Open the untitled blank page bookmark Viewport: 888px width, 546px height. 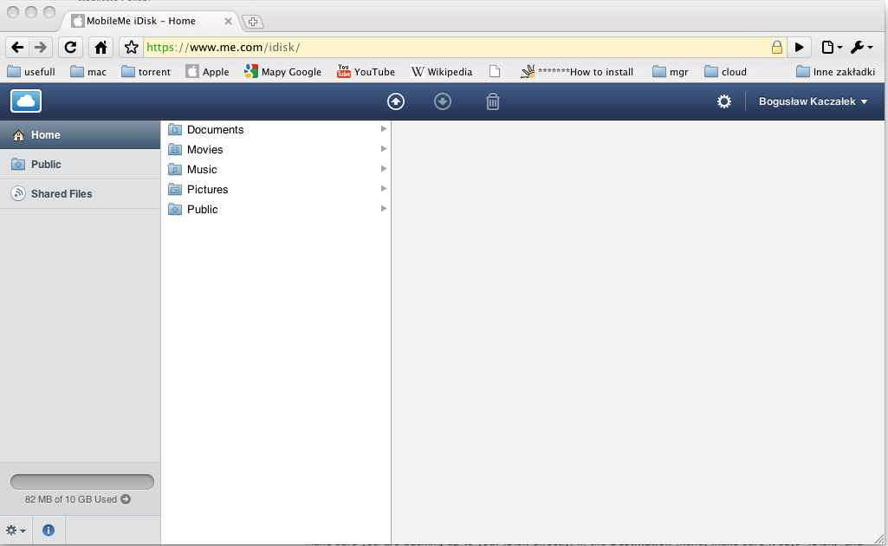495,72
